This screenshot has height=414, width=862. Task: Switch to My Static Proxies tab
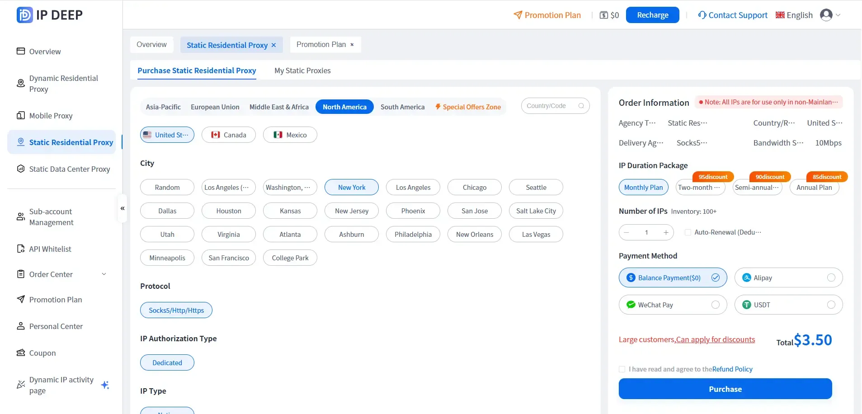302,71
